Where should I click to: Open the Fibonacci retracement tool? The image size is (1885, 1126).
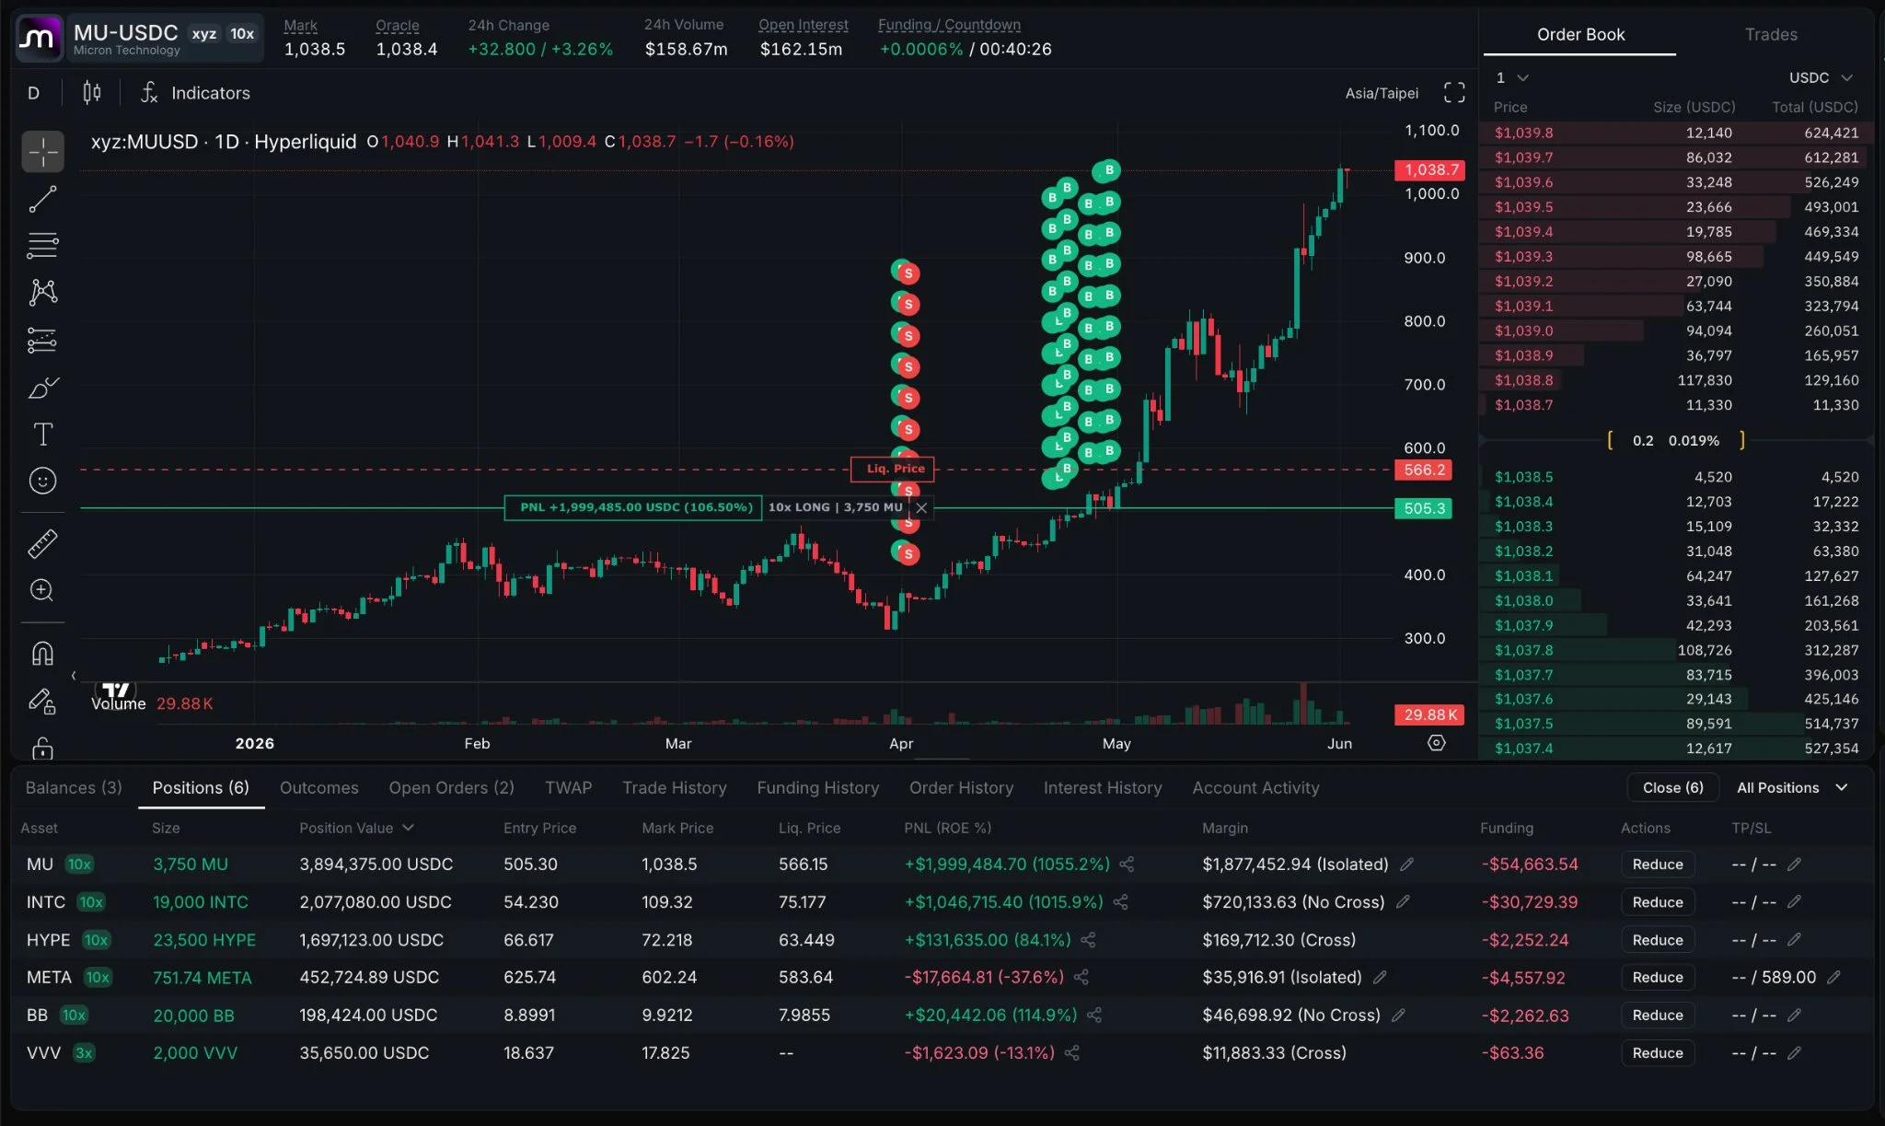coord(43,245)
